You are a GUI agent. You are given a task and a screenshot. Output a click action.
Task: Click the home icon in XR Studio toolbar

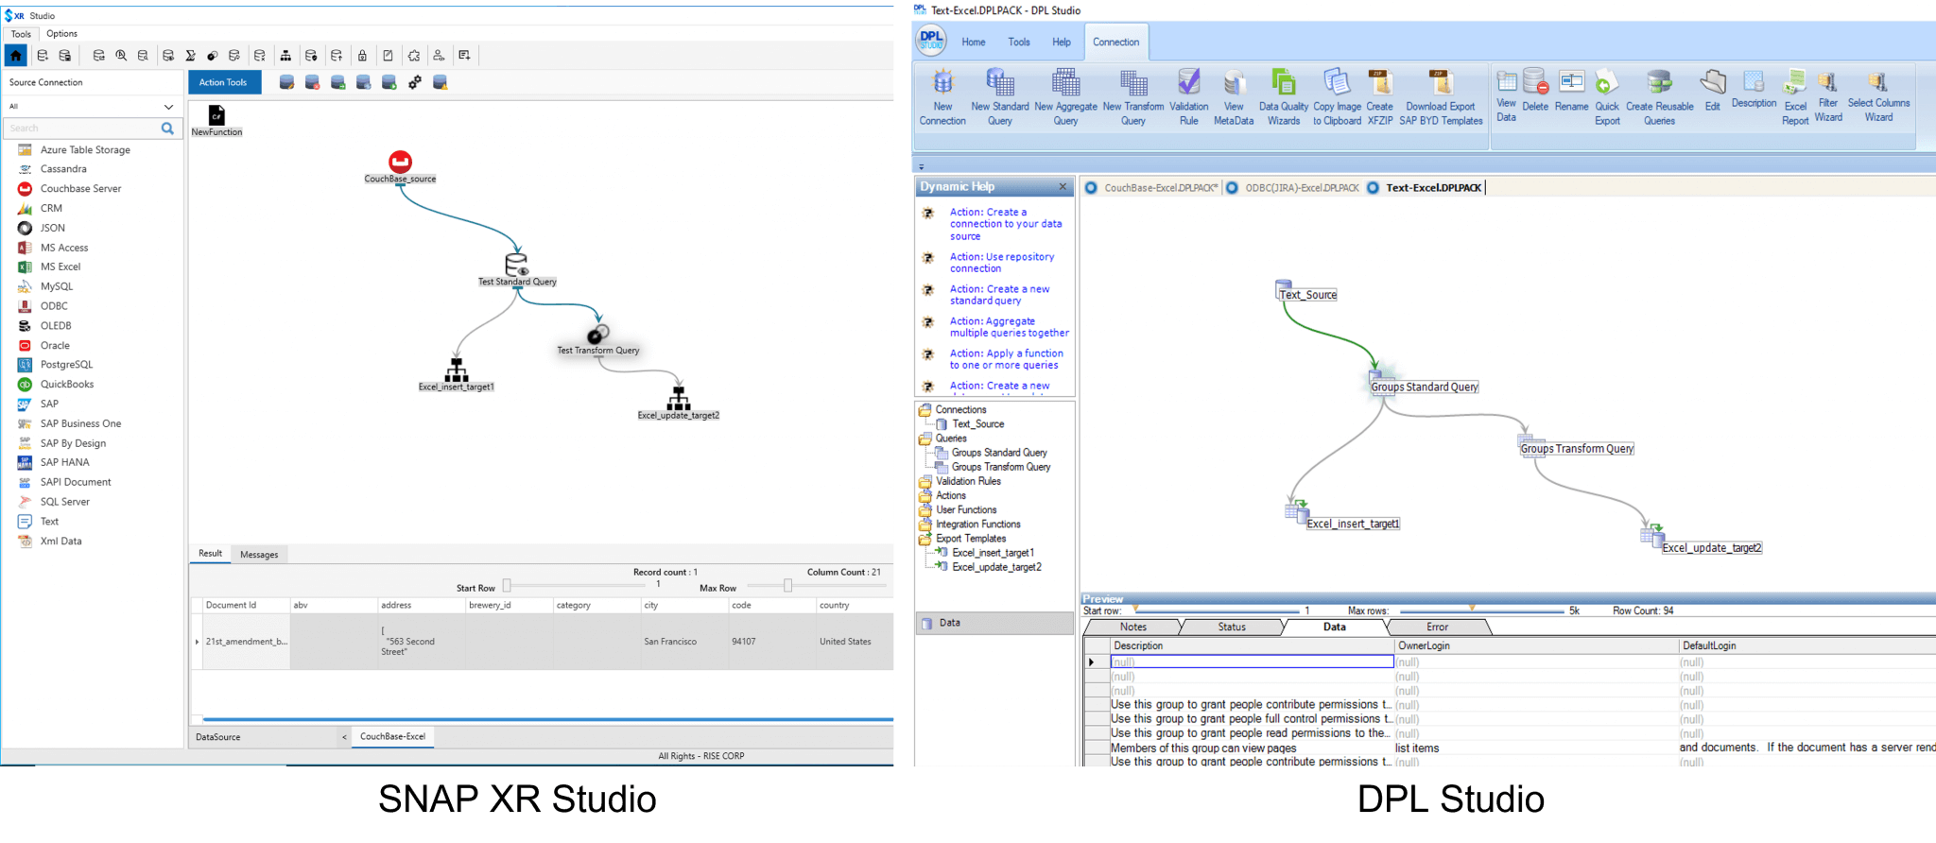click(x=15, y=56)
